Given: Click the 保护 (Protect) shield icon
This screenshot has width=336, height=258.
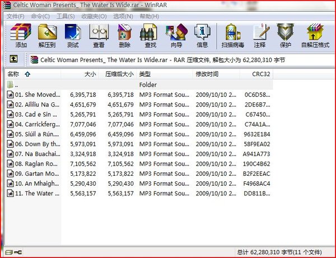Looking at the screenshot, I should pyautogui.click(x=285, y=36).
